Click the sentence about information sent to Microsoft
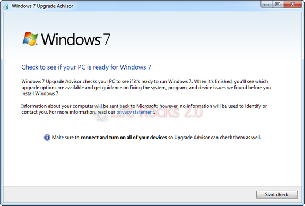The height and width of the screenshot is (206, 305). pos(144,109)
